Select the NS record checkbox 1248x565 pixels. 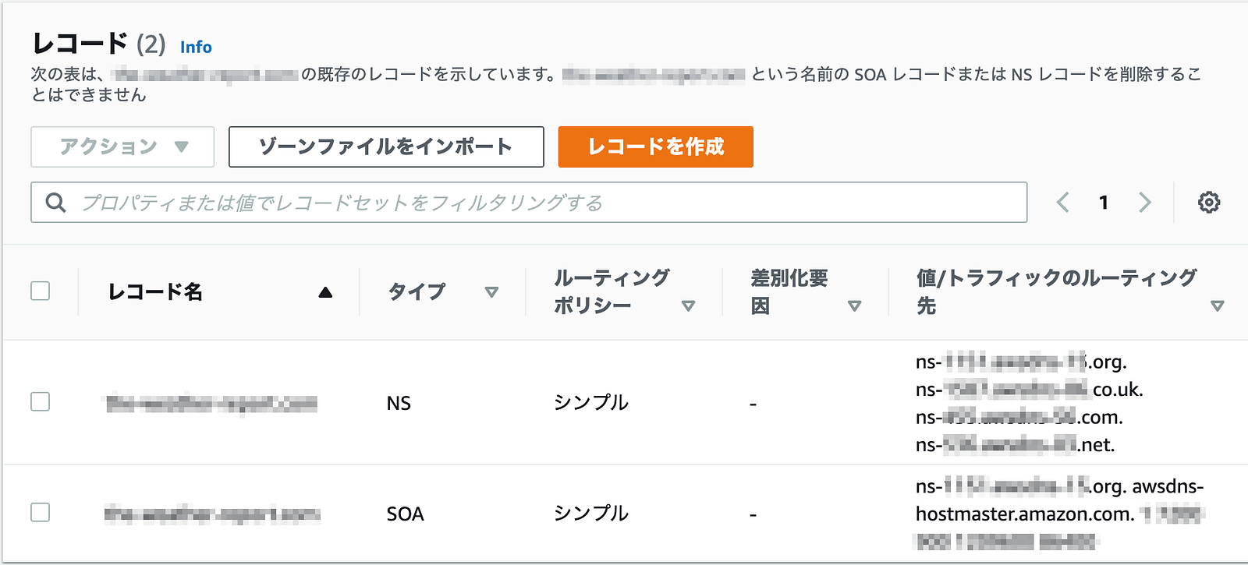[x=41, y=401]
